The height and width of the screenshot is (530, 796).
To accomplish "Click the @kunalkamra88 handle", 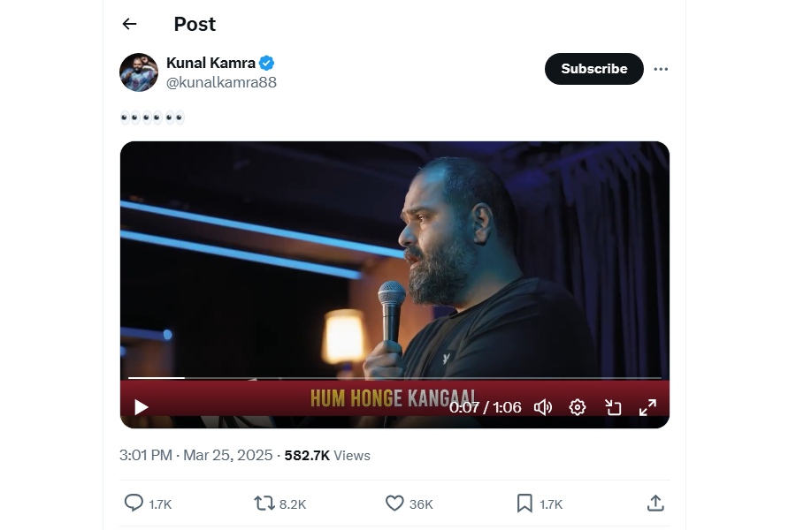I will tap(221, 82).
